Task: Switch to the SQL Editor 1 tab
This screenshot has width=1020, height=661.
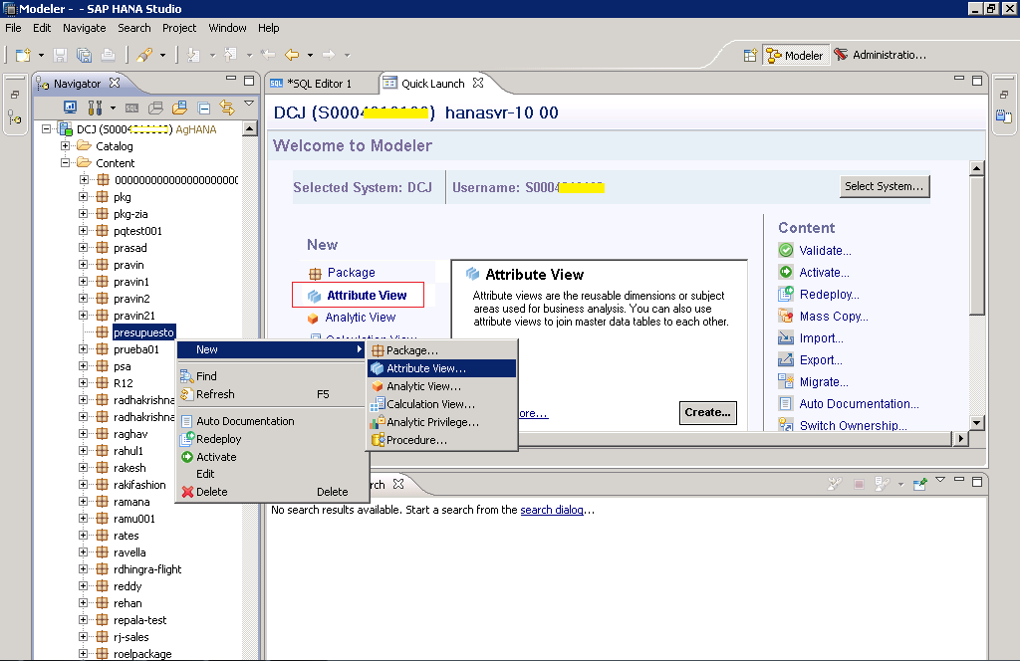Action: [318, 84]
